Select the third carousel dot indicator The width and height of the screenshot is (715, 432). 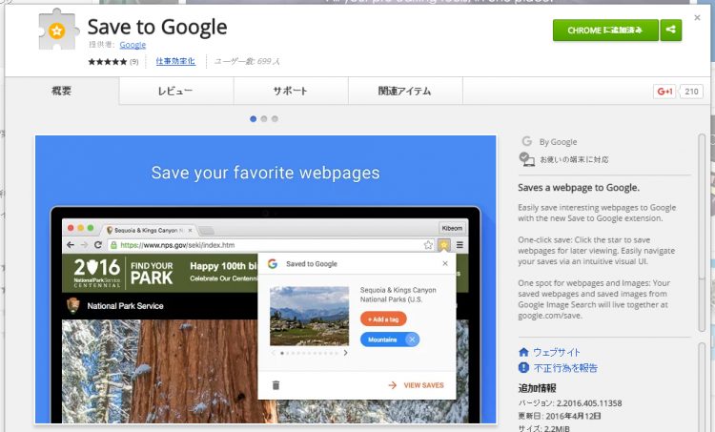coord(275,119)
